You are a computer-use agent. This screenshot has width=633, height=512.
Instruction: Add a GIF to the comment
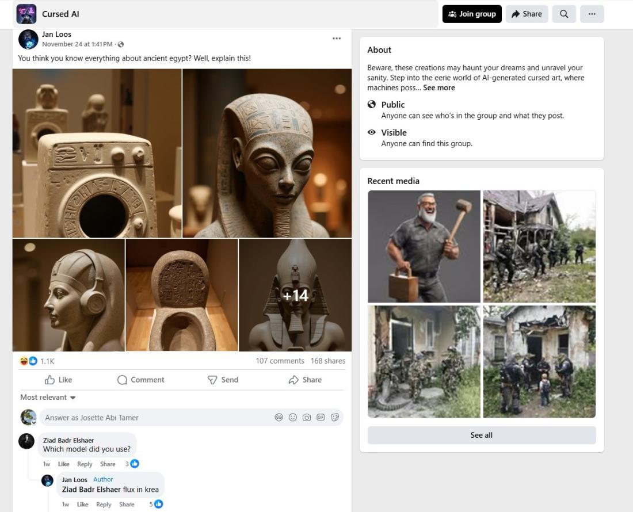click(x=321, y=418)
